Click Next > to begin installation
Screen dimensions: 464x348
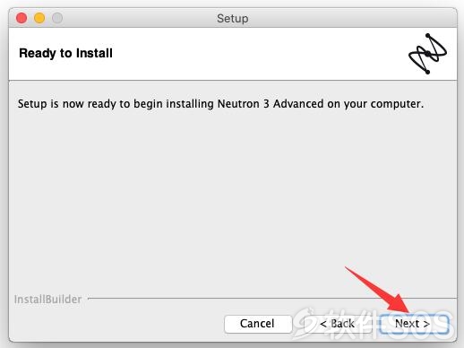(414, 324)
